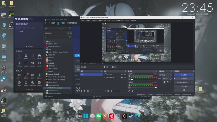This screenshot has height=122, width=217.
Task: Delete transition using trash icon in Transitions panel
Action: click(x=168, y=82)
